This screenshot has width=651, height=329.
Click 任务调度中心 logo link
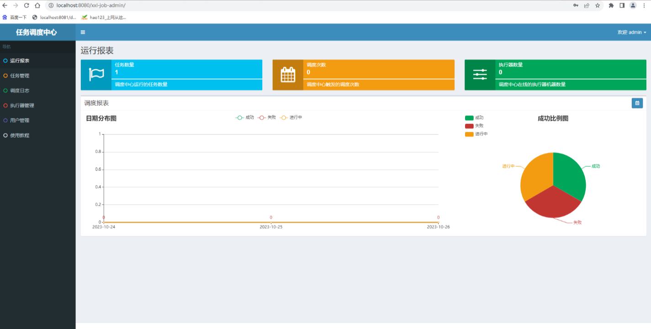pos(37,32)
